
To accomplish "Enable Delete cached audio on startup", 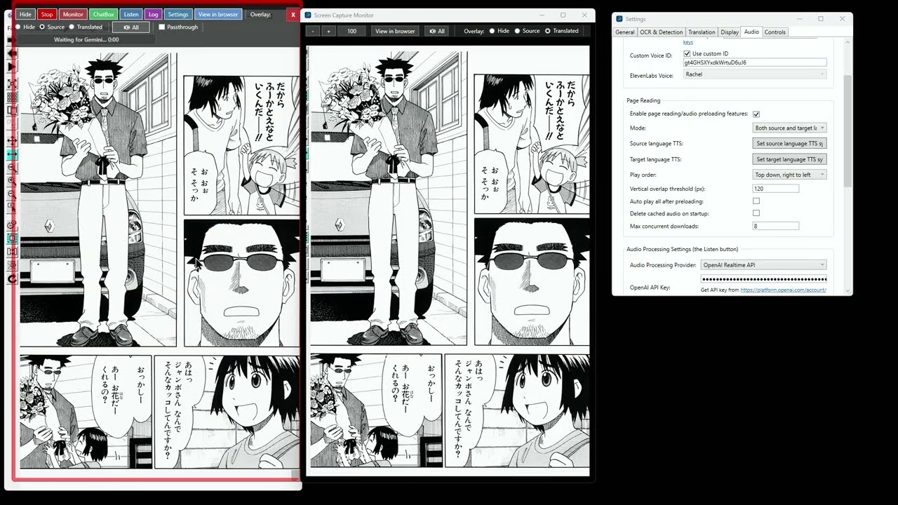I will 756,213.
